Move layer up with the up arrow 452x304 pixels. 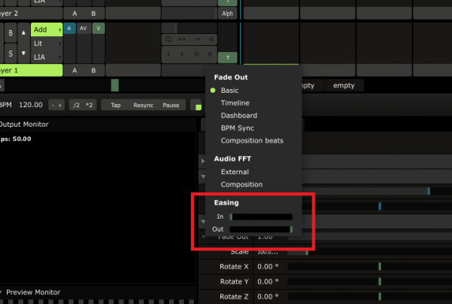pos(23,33)
